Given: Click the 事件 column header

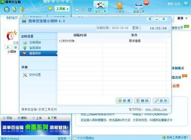Looking at the screenshot, I should 134,35.
